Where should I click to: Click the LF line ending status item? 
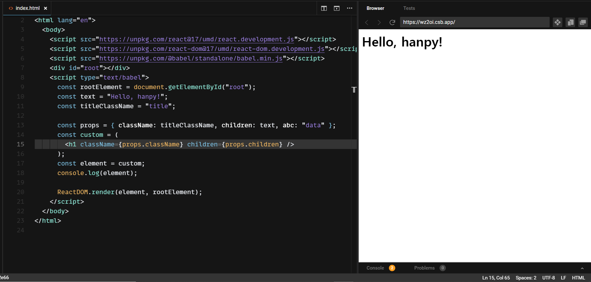563,278
